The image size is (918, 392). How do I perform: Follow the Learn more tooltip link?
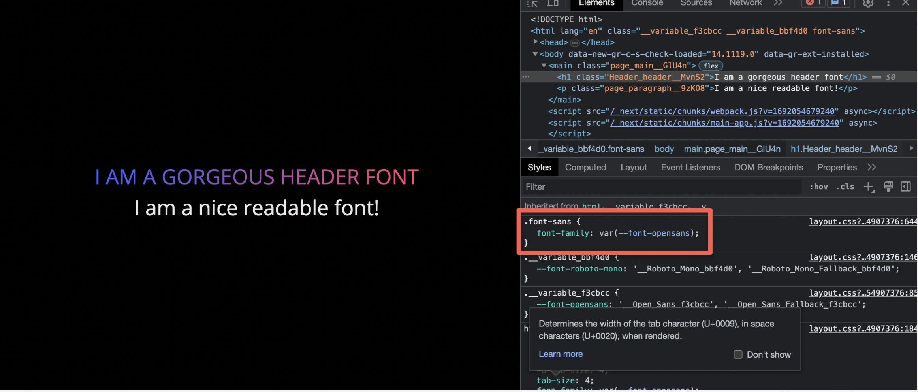561,354
